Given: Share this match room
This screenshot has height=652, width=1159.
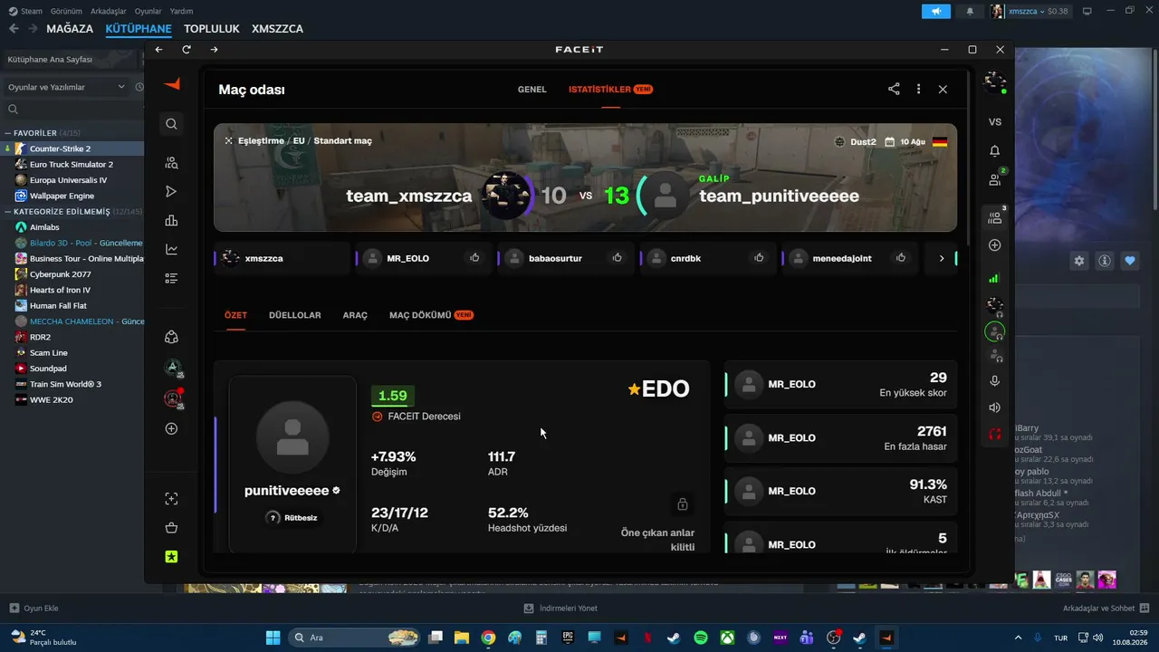Looking at the screenshot, I should [894, 89].
